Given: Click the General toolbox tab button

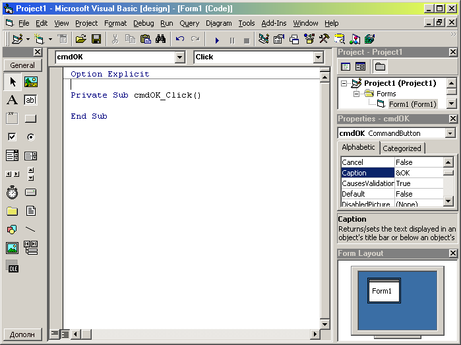Looking at the screenshot, I should (22, 65).
